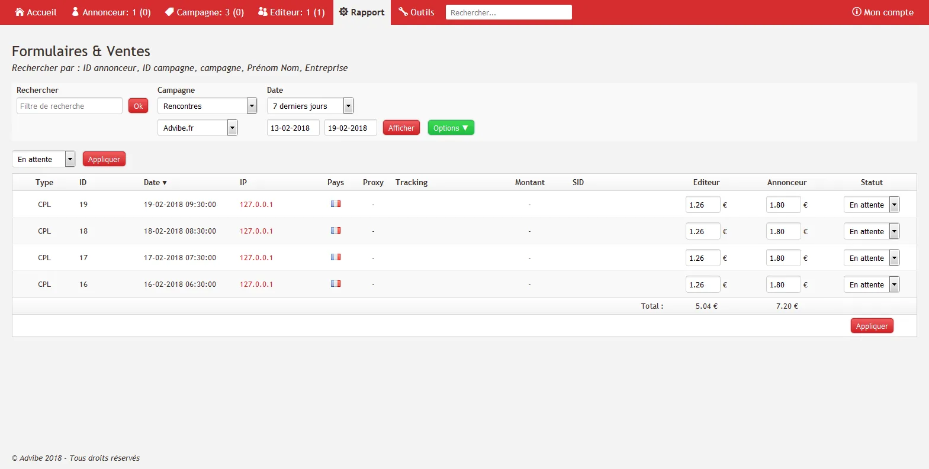
Task: Click the Outils wrench icon
Action: click(403, 12)
